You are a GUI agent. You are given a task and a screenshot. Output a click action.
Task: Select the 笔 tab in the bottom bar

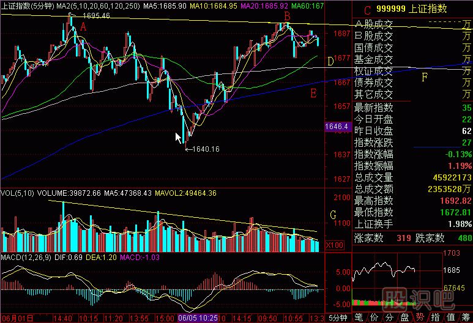point(359,317)
